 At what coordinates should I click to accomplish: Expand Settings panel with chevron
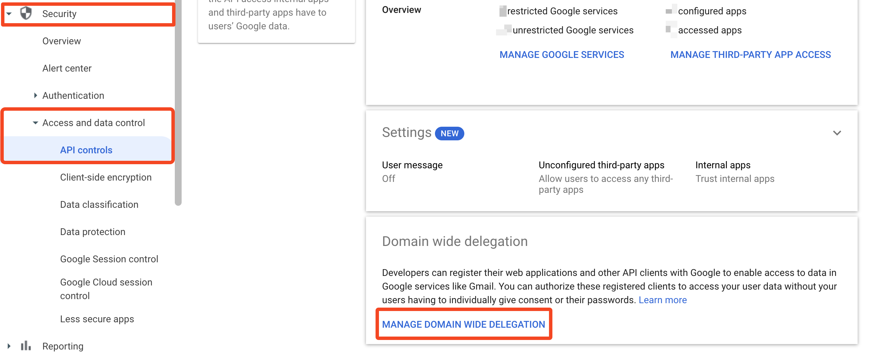(837, 133)
